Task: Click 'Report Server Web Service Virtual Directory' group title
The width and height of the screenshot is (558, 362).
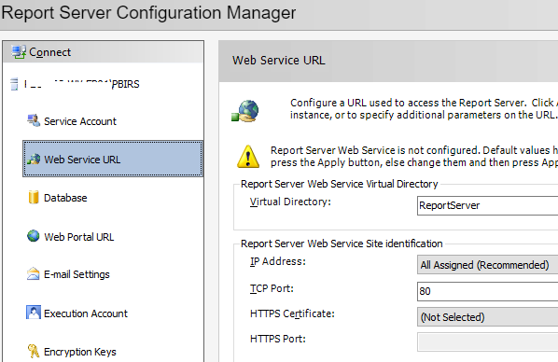Action: (x=339, y=184)
